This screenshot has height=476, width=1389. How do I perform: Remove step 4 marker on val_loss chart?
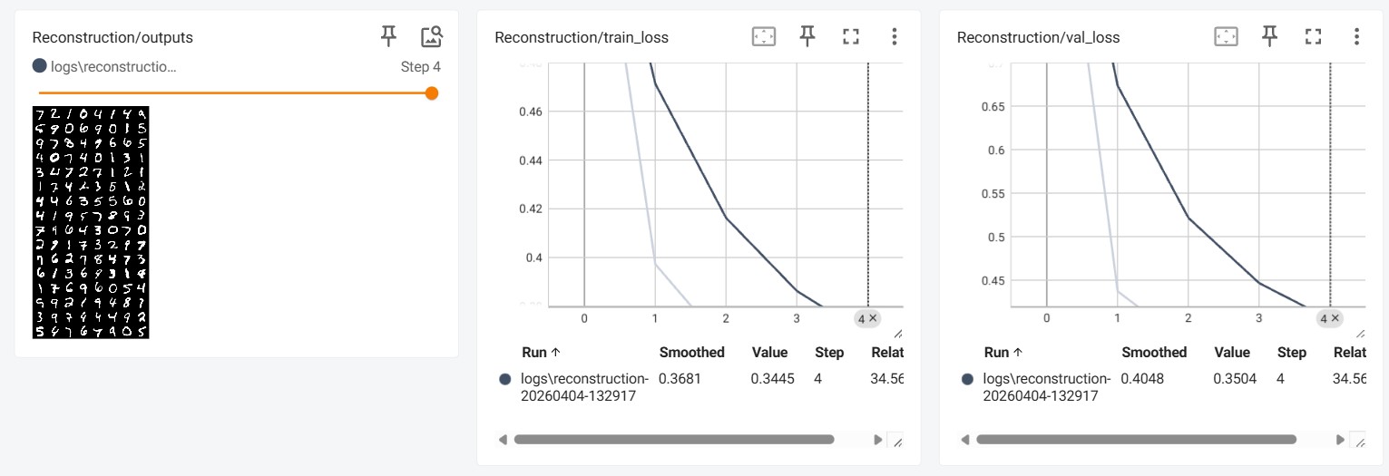pos(1335,318)
